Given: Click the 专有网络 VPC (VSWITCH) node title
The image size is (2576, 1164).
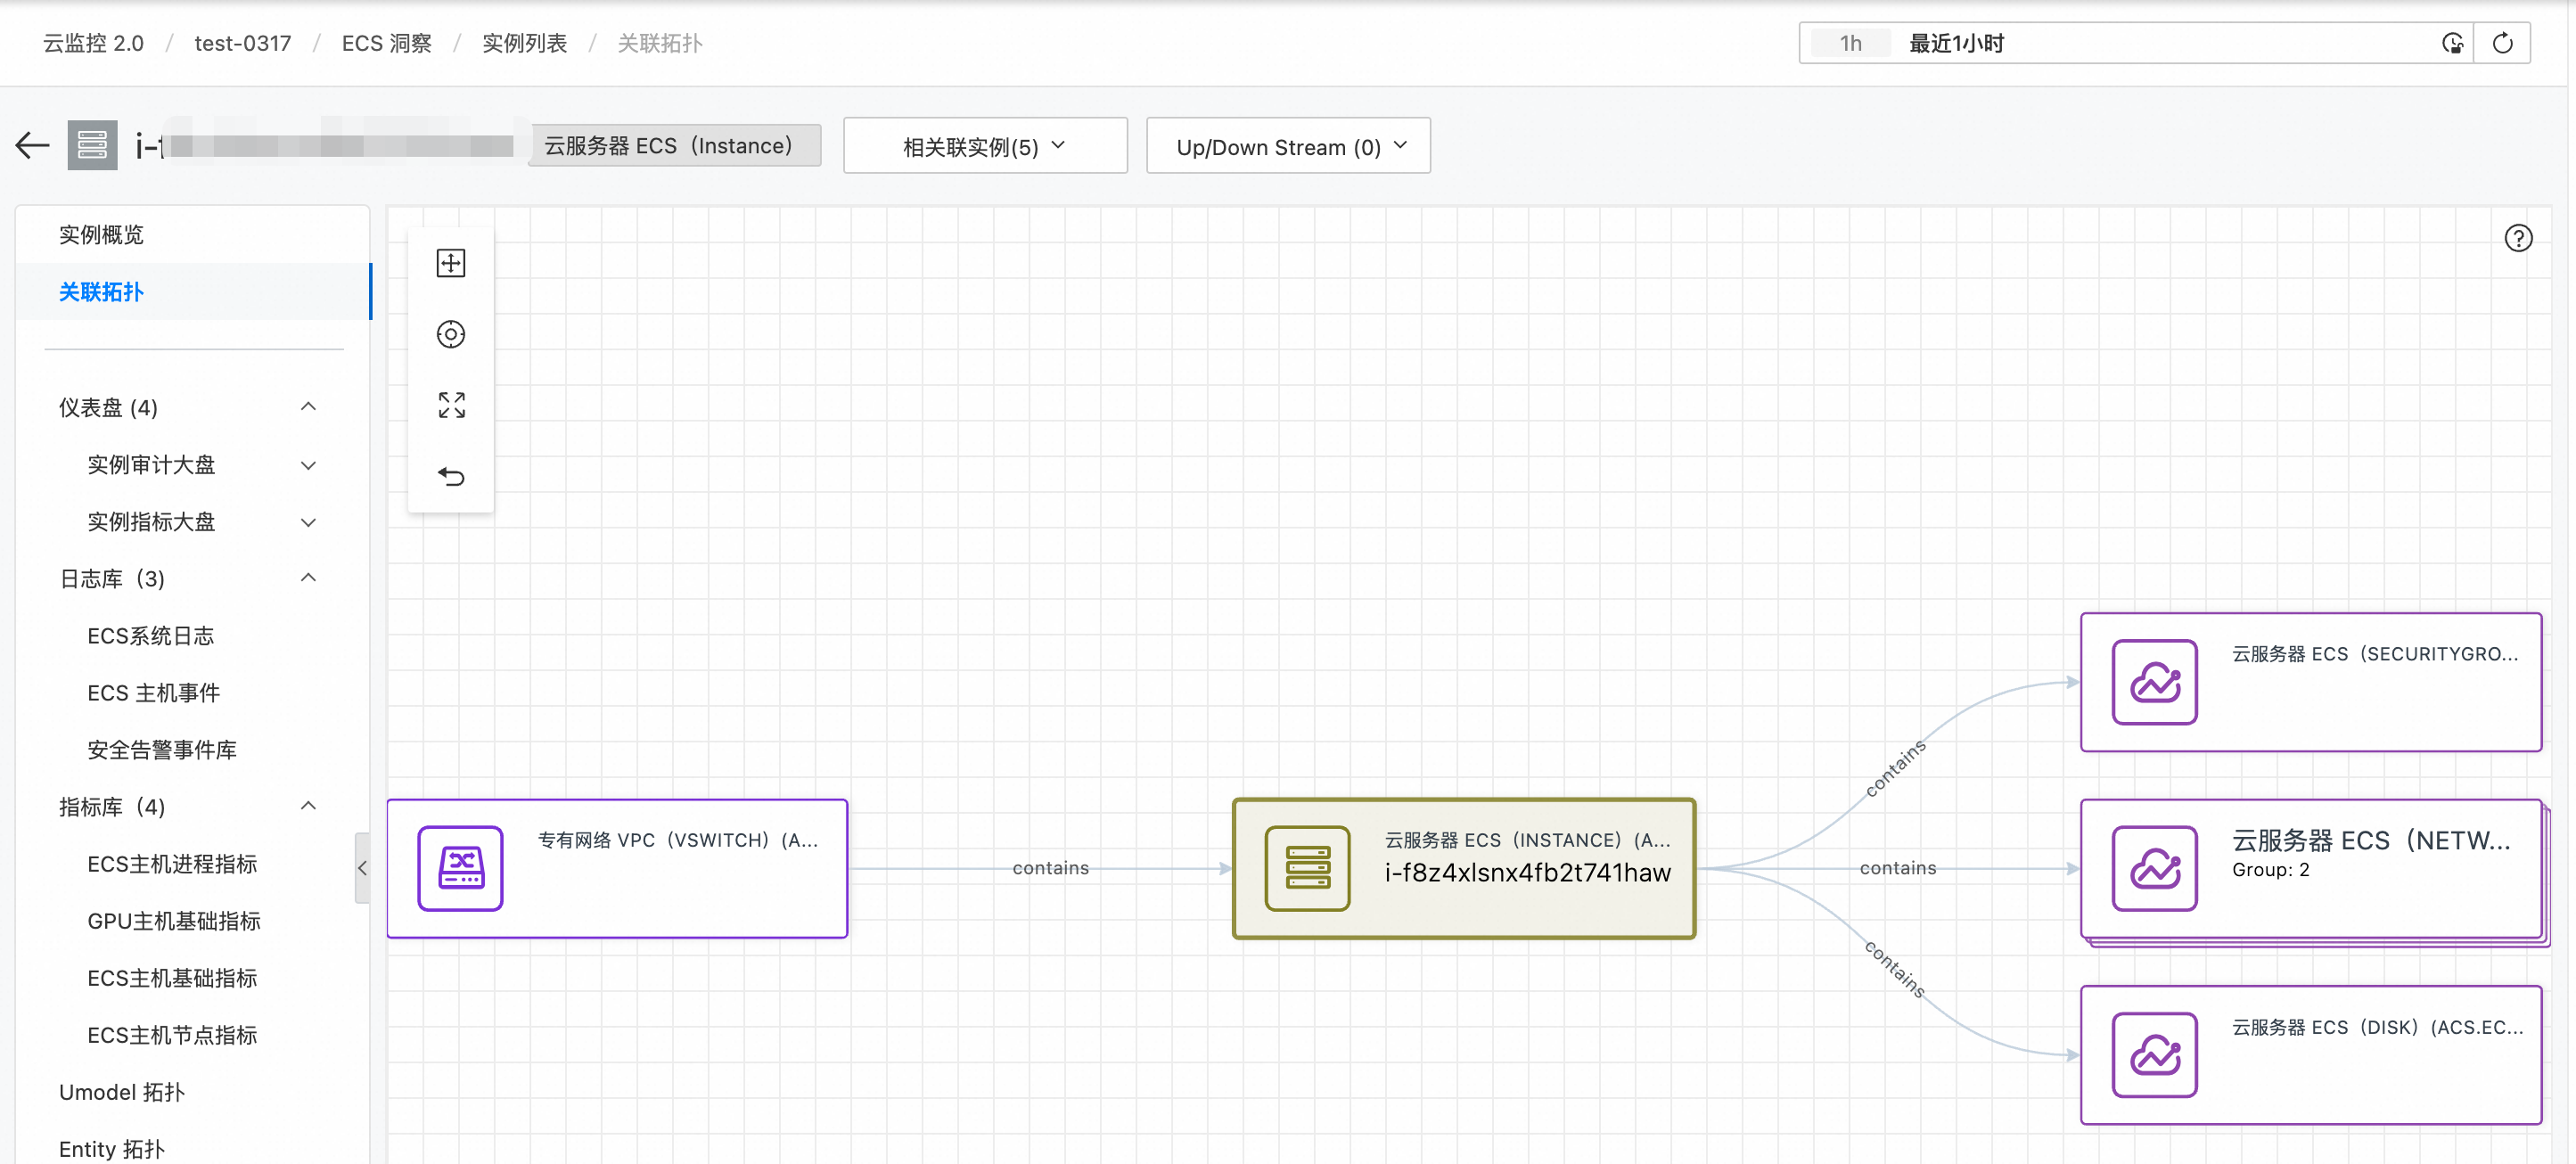Looking at the screenshot, I should (678, 840).
